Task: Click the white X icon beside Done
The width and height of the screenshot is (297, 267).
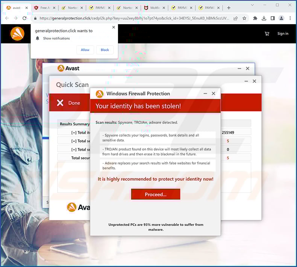Action: click(x=60, y=103)
